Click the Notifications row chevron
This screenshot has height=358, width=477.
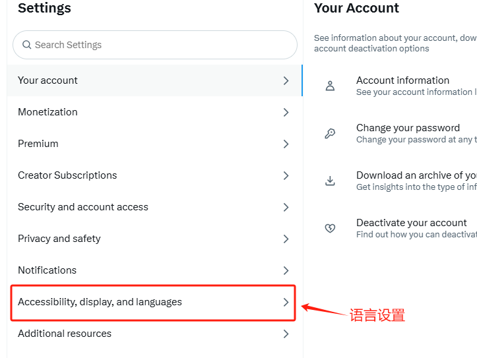coord(286,270)
